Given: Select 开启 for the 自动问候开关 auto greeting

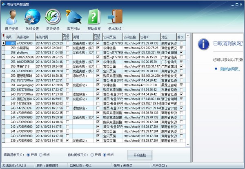Looking at the screenshot, I should (x=93, y=155).
